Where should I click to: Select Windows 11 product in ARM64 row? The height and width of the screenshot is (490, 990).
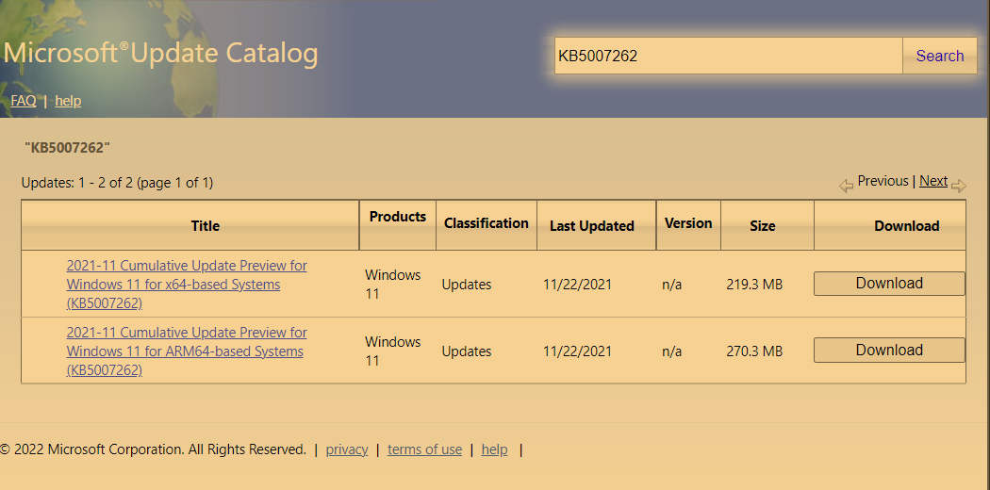click(x=393, y=351)
